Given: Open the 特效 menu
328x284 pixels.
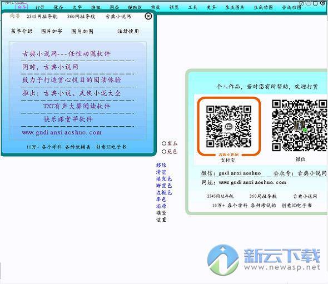Looking at the screenshot, I should [156, 7].
